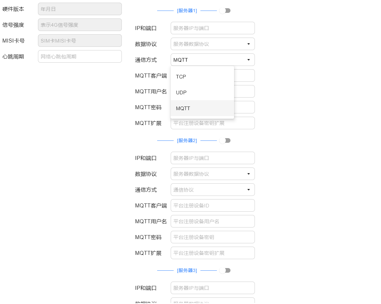Click Server 2 MQTT扩展 input field
Image resolution: width=381 pixels, height=304 pixels.
[213, 253]
